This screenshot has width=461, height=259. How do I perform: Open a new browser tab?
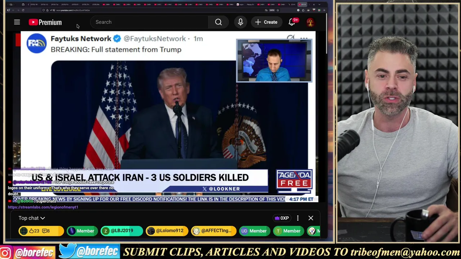pyautogui.click(x=314, y=4)
